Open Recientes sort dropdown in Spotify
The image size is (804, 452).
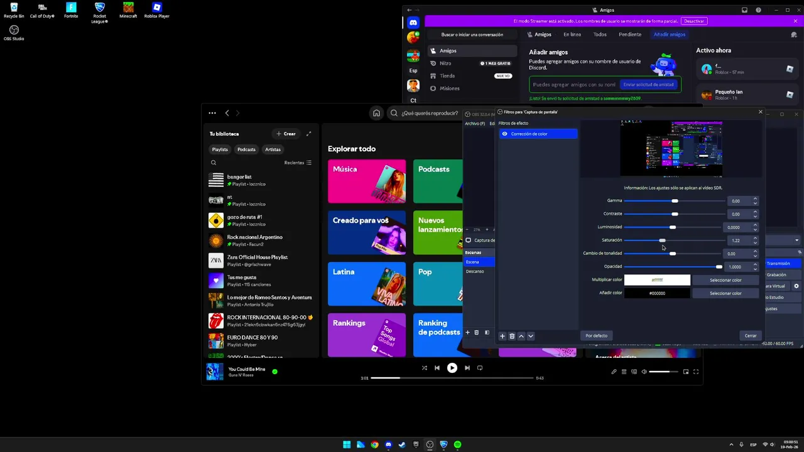[x=298, y=163]
